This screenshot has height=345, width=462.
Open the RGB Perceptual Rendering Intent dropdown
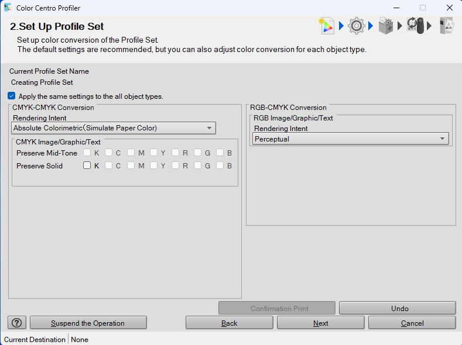coord(351,139)
